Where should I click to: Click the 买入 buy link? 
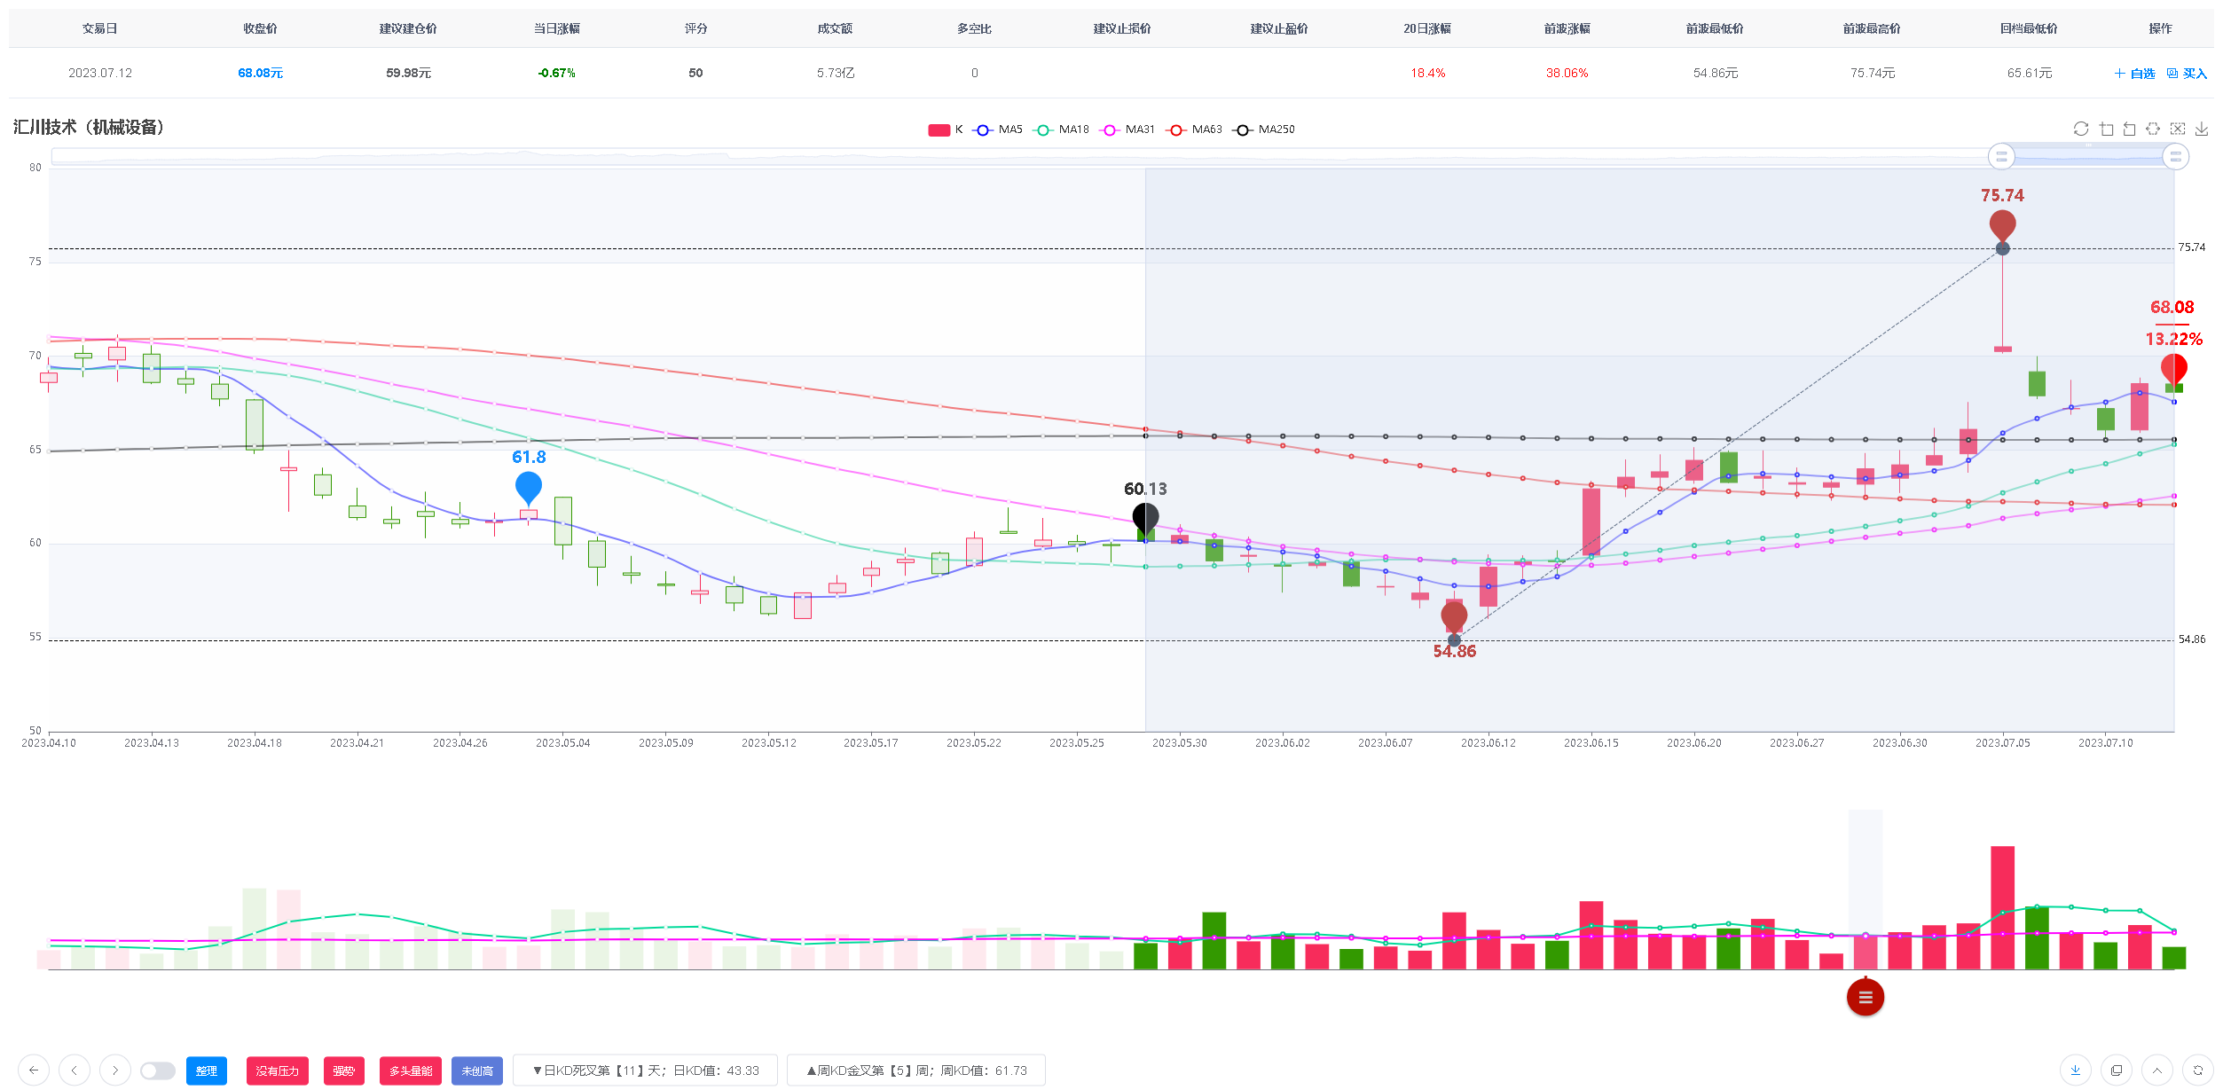(x=2187, y=74)
